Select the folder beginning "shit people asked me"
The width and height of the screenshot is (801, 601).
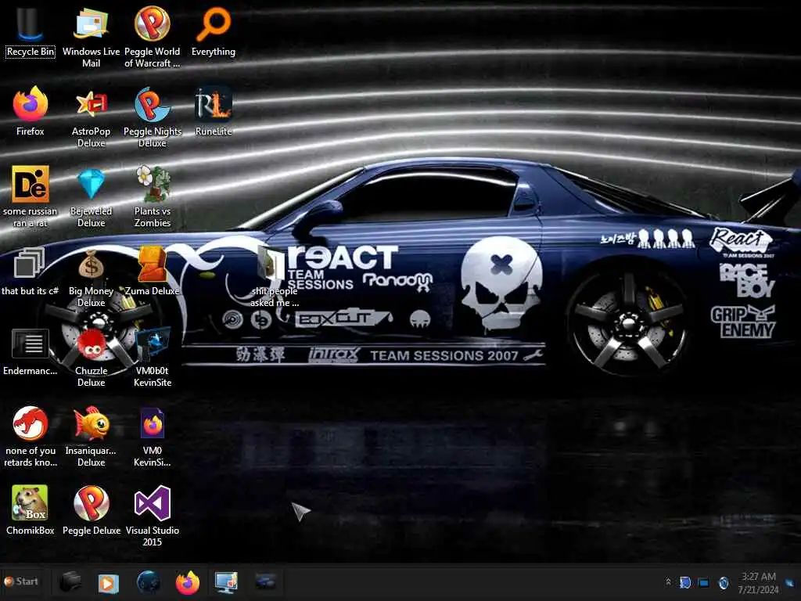tap(275, 277)
